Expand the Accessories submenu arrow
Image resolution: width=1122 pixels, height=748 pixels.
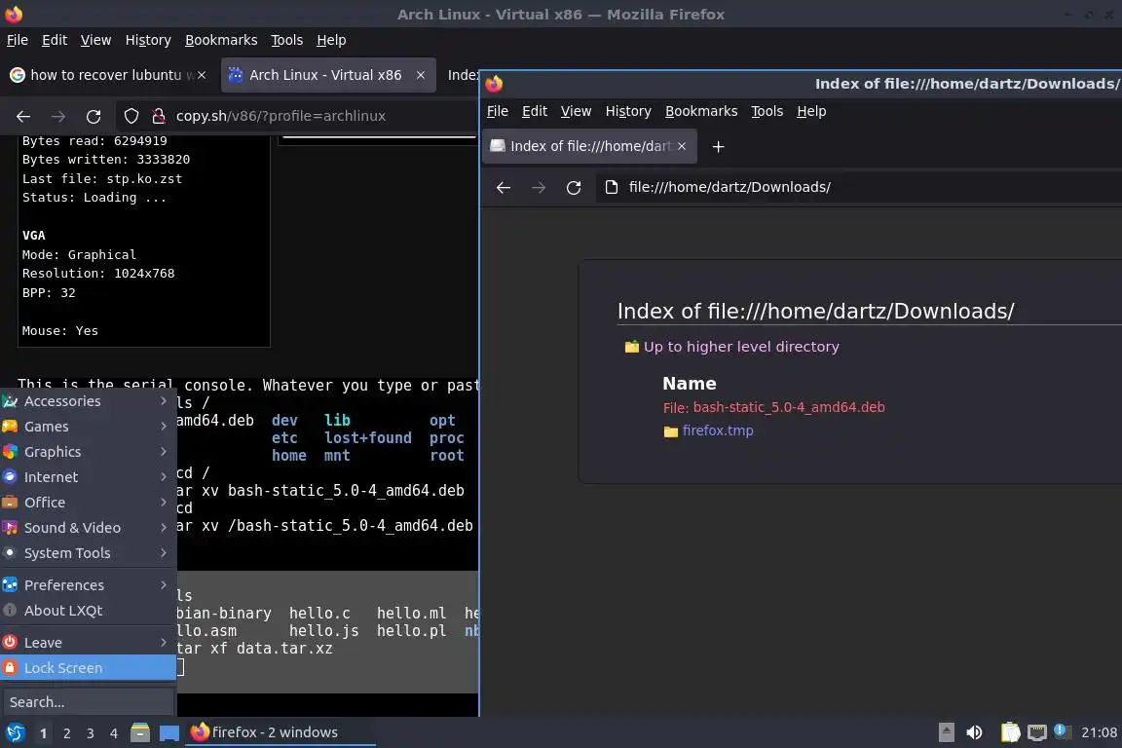click(164, 401)
